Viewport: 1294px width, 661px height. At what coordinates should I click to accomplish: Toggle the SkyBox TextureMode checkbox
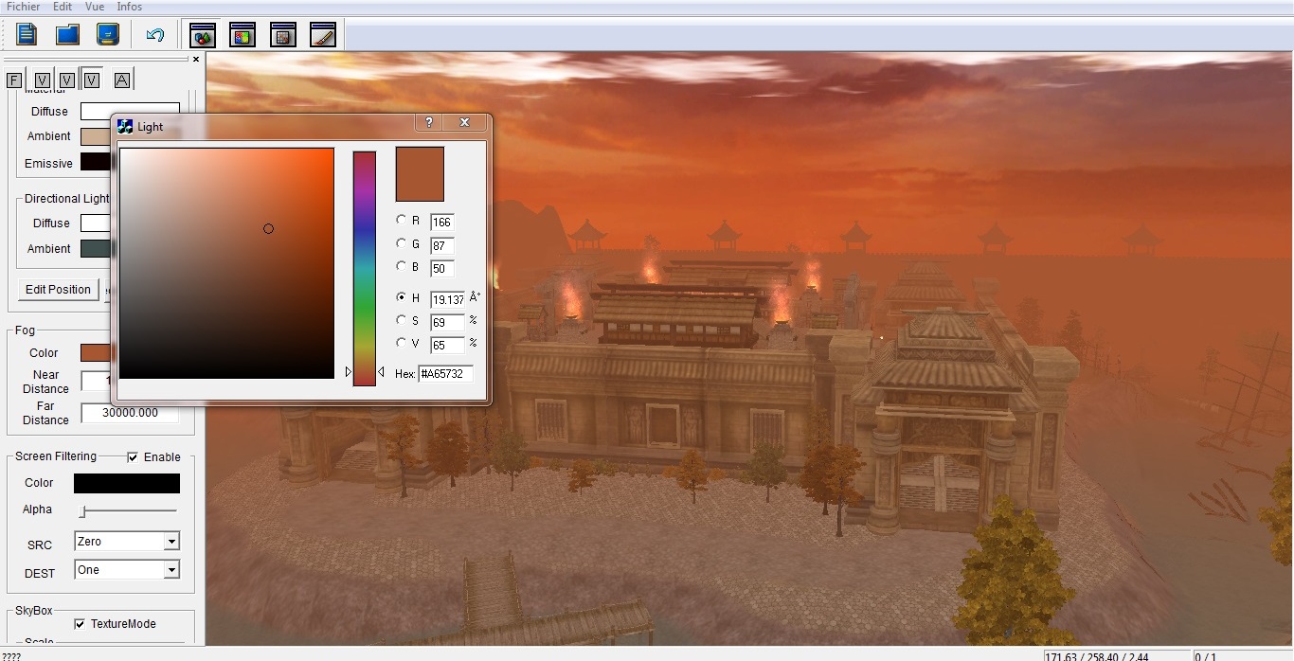tap(80, 624)
